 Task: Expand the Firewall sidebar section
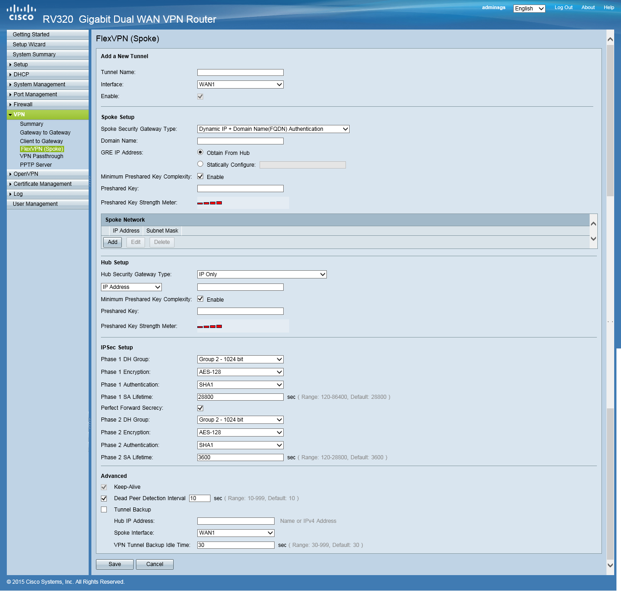[24, 104]
